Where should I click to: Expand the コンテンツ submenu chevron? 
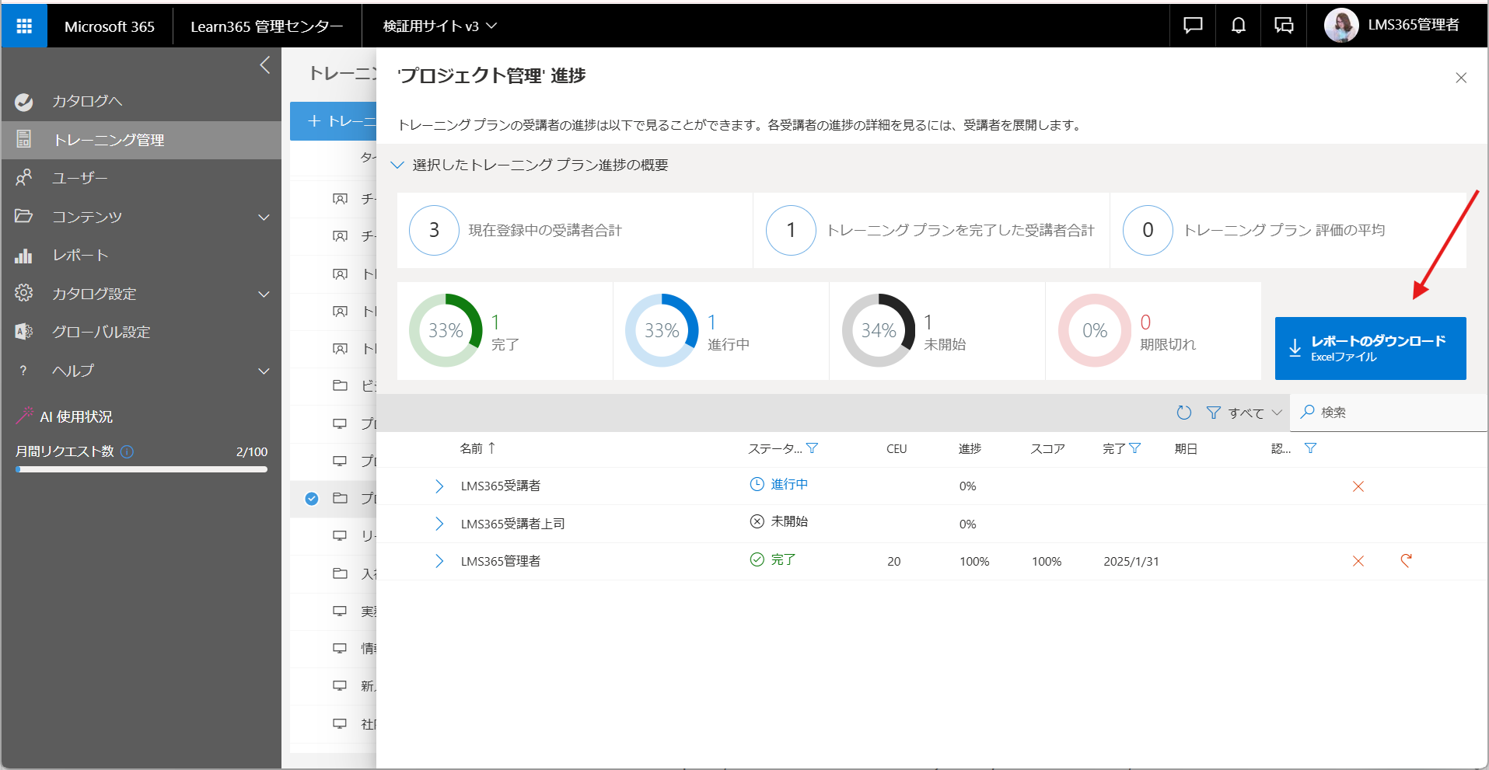click(x=264, y=217)
